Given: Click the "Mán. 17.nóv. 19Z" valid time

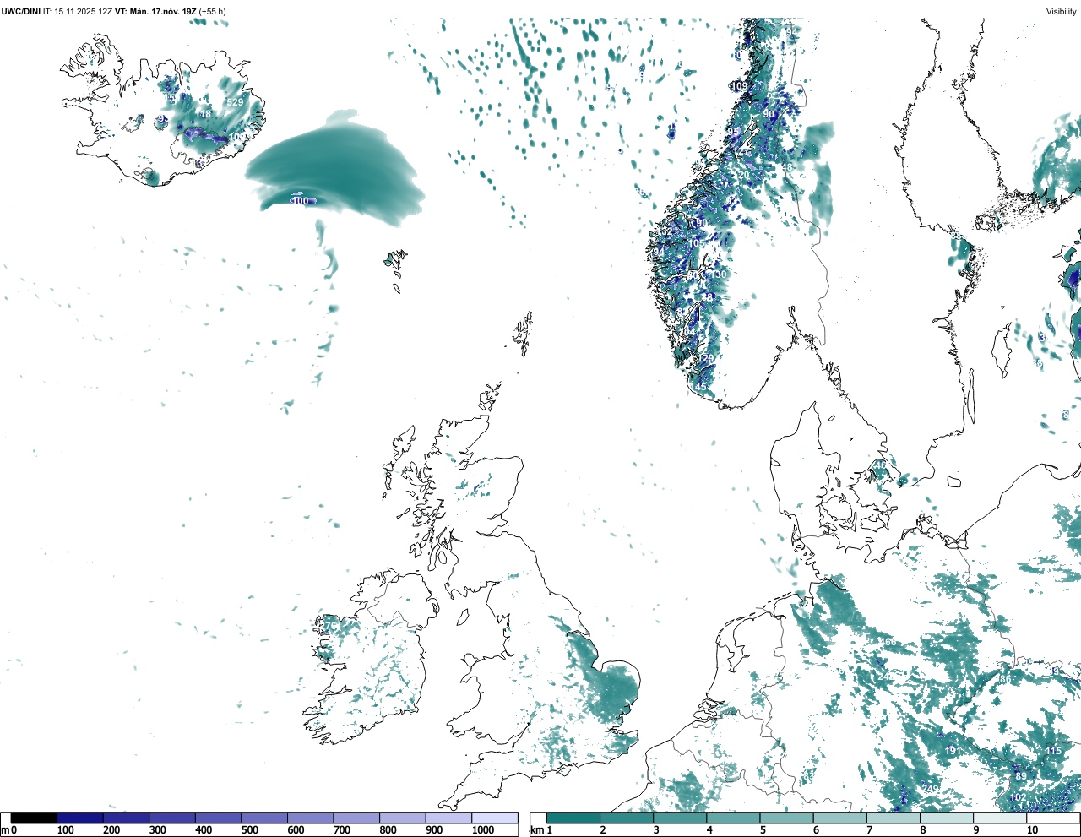Looking at the screenshot, I should tap(163, 11).
